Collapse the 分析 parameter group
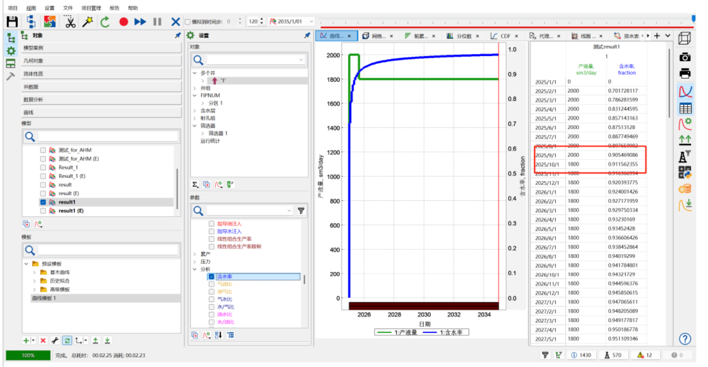 [194, 269]
